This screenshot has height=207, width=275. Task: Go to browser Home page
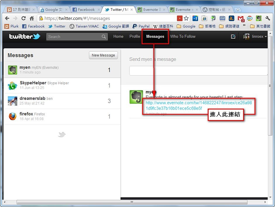click(32, 18)
